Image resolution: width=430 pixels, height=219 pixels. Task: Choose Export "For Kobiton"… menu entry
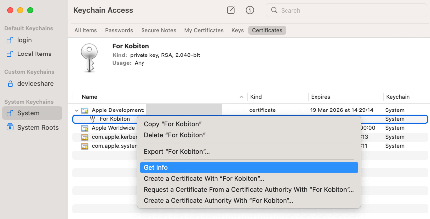249,152
